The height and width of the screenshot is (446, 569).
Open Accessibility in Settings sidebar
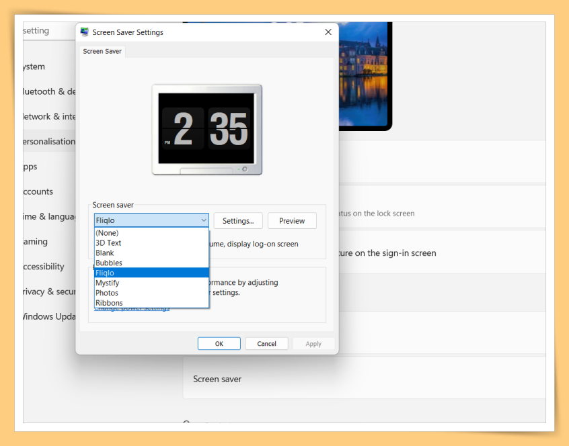tap(49, 267)
